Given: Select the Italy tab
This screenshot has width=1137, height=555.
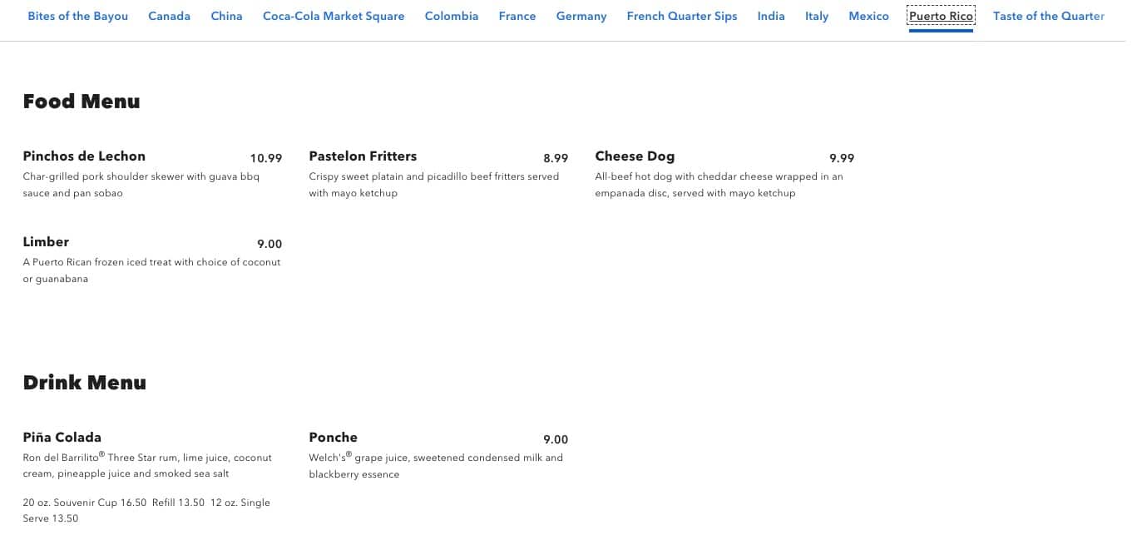Looking at the screenshot, I should coord(817,16).
